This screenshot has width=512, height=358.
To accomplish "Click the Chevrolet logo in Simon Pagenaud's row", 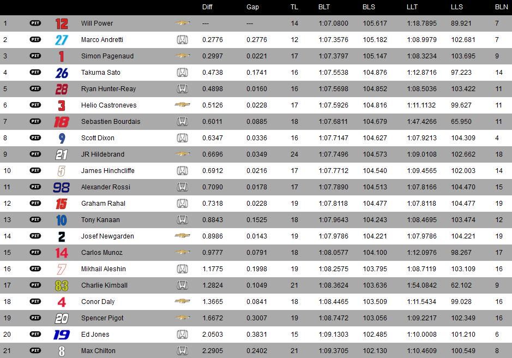I will [x=182, y=56].
